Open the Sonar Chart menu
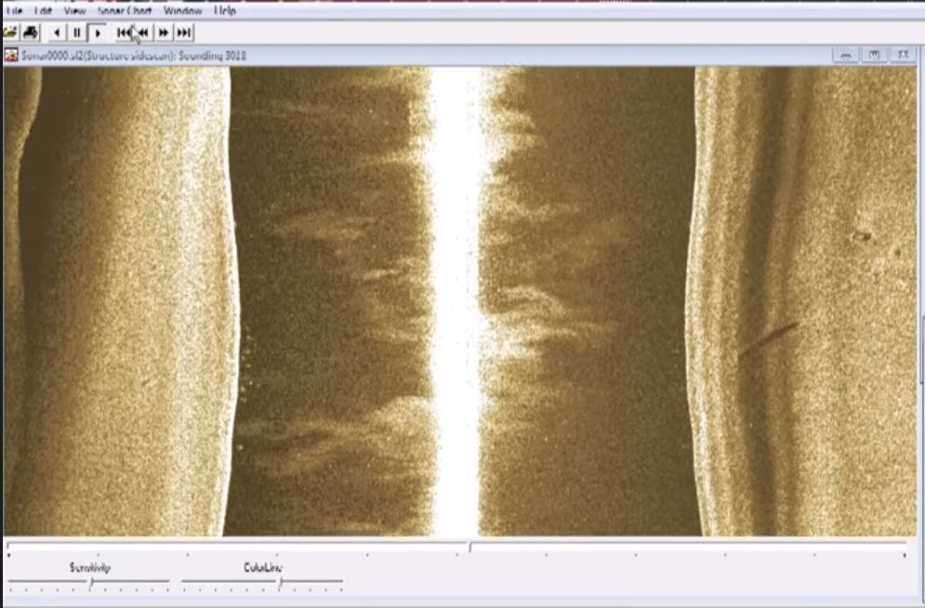This screenshot has width=925, height=608. [x=125, y=11]
